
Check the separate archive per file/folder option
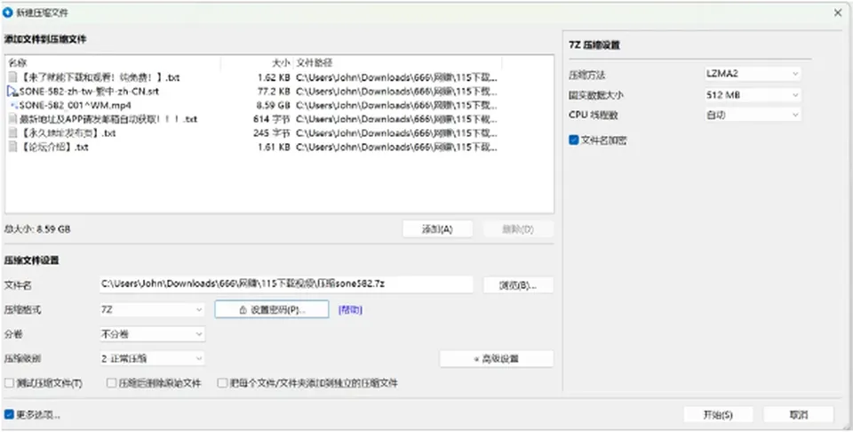222,383
